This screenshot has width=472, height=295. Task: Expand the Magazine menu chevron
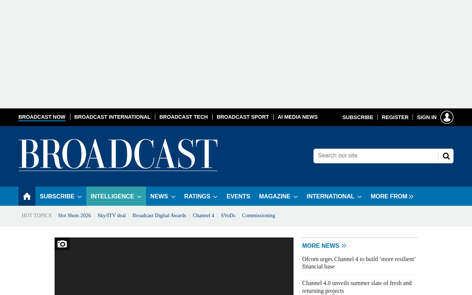pyautogui.click(x=296, y=197)
